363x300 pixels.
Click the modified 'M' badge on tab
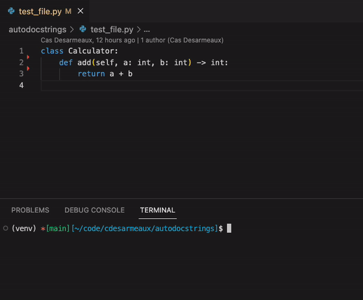[68, 11]
